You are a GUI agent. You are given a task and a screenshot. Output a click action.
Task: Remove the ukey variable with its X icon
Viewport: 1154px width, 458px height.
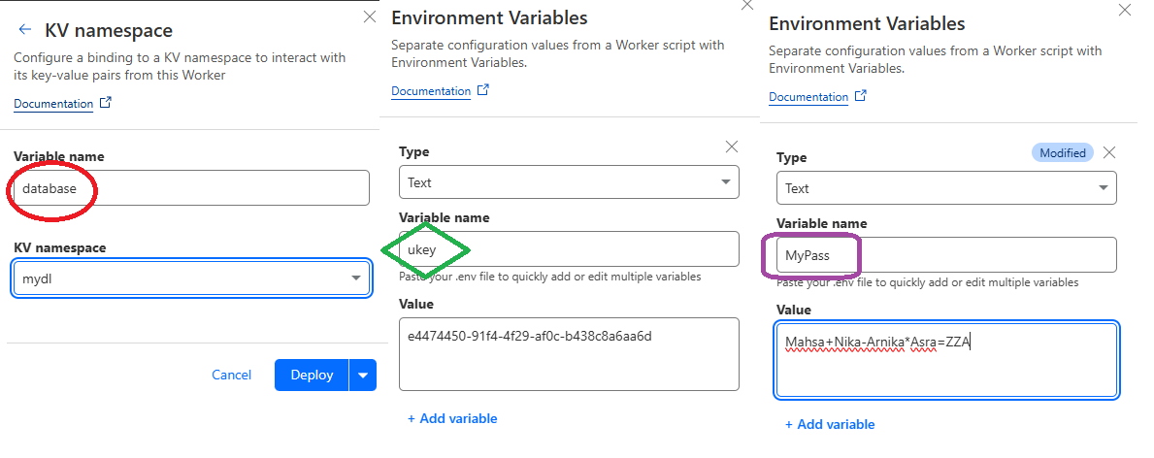point(732,147)
